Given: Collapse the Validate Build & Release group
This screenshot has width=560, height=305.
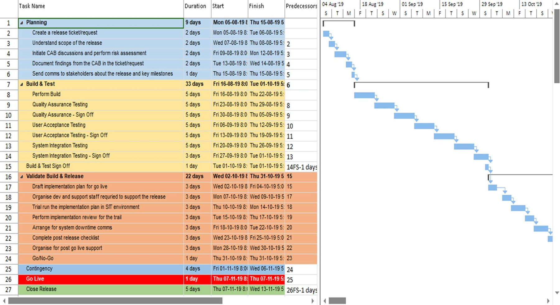Looking at the screenshot, I should point(21,176).
